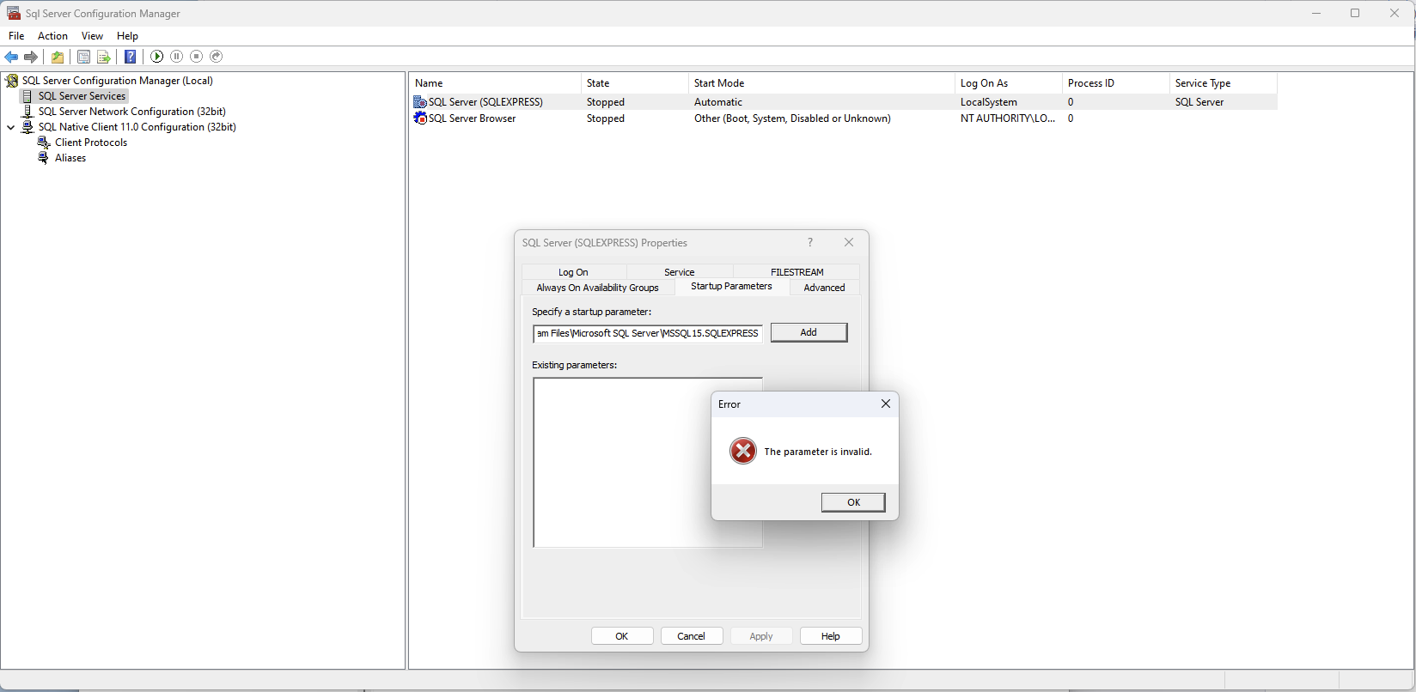Open the Action menu
The image size is (1416, 692).
52,36
